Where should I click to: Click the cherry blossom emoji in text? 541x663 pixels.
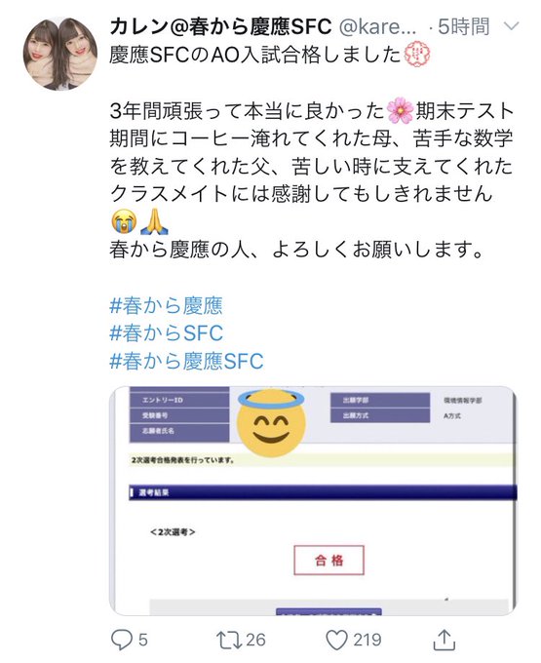pyautogui.click(x=400, y=110)
